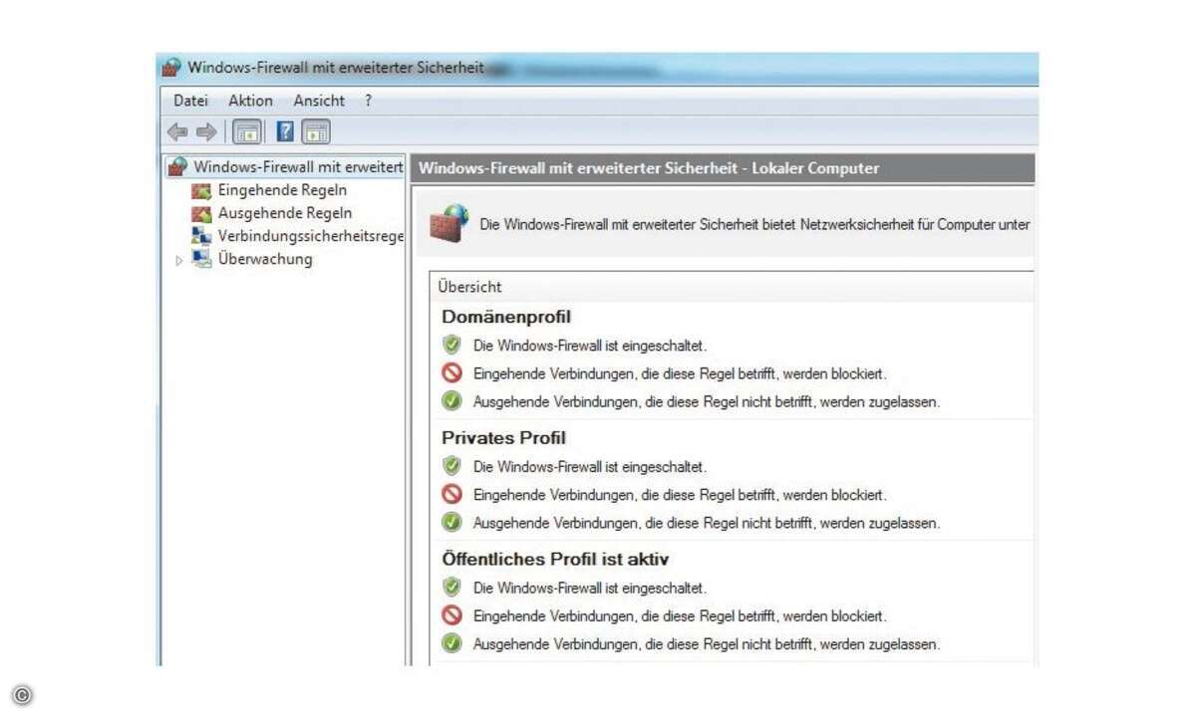Open the Datei menu
Viewport: 1196px width, 717px height.
click(x=190, y=101)
